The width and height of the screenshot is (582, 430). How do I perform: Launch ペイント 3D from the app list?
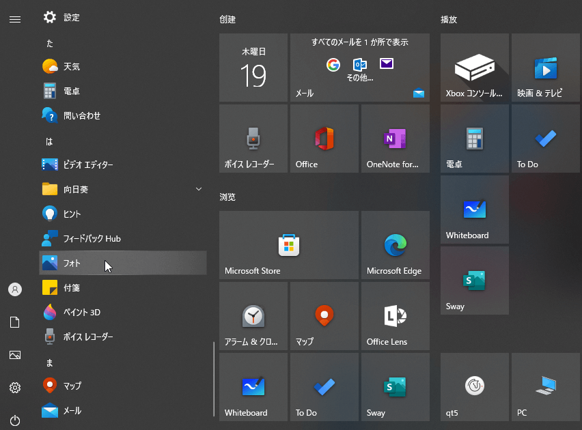click(x=123, y=312)
